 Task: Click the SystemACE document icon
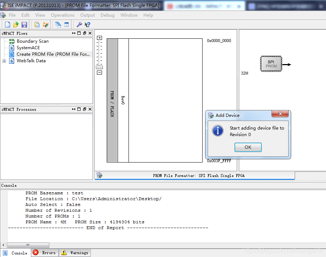(x=12, y=48)
